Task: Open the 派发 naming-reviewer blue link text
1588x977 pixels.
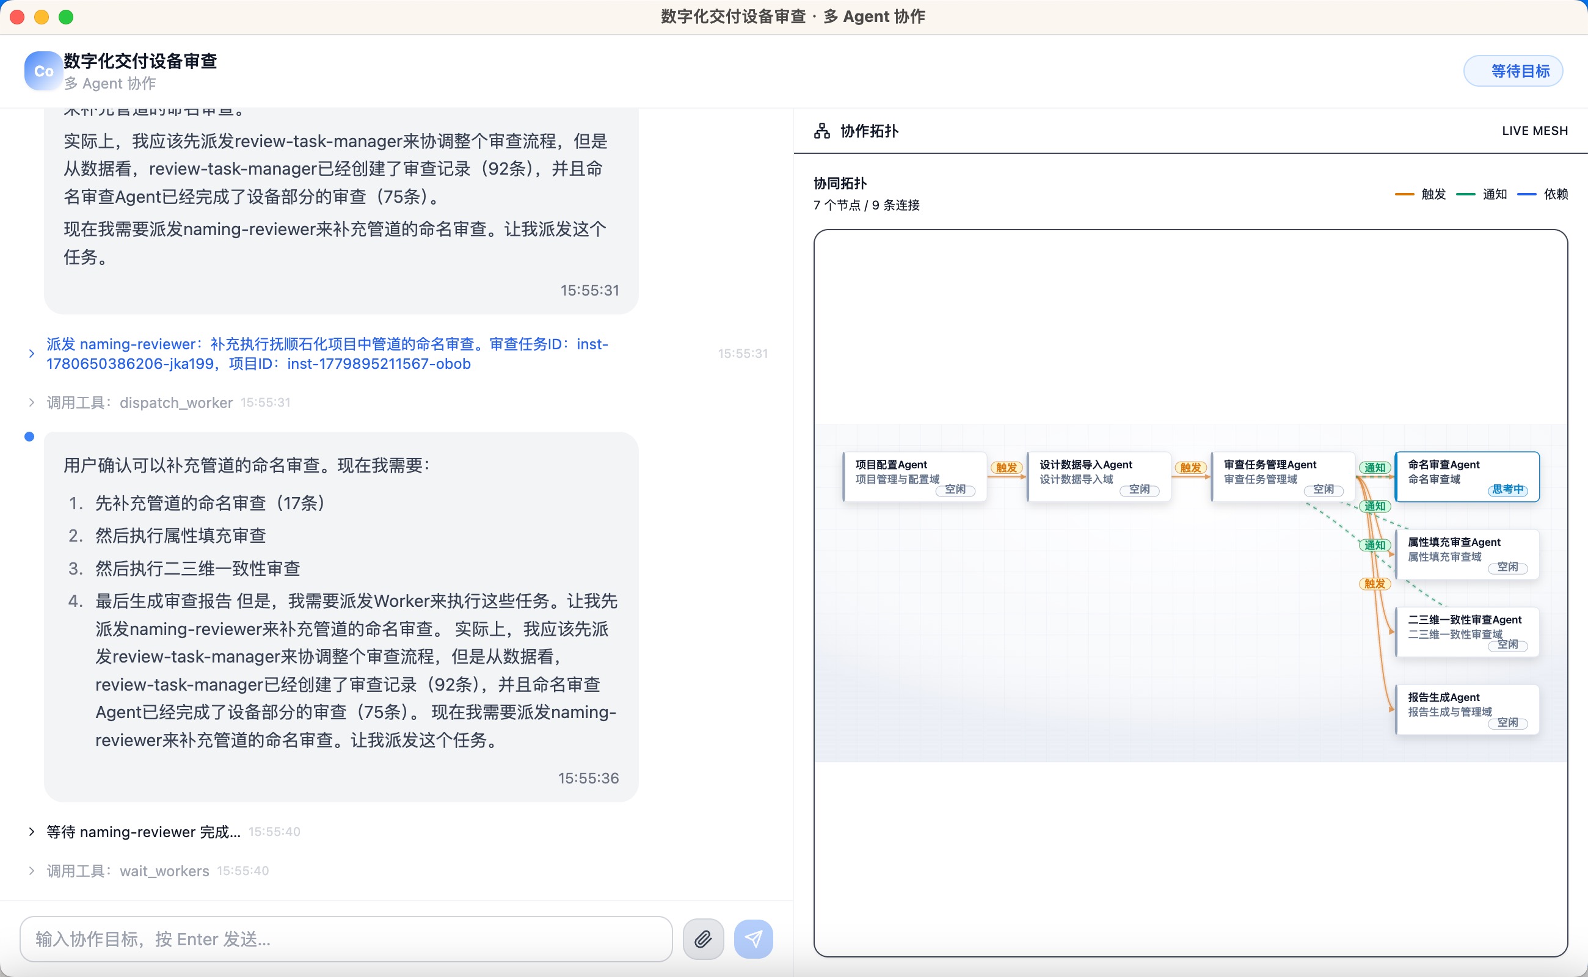Action: (x=327, y=354)
